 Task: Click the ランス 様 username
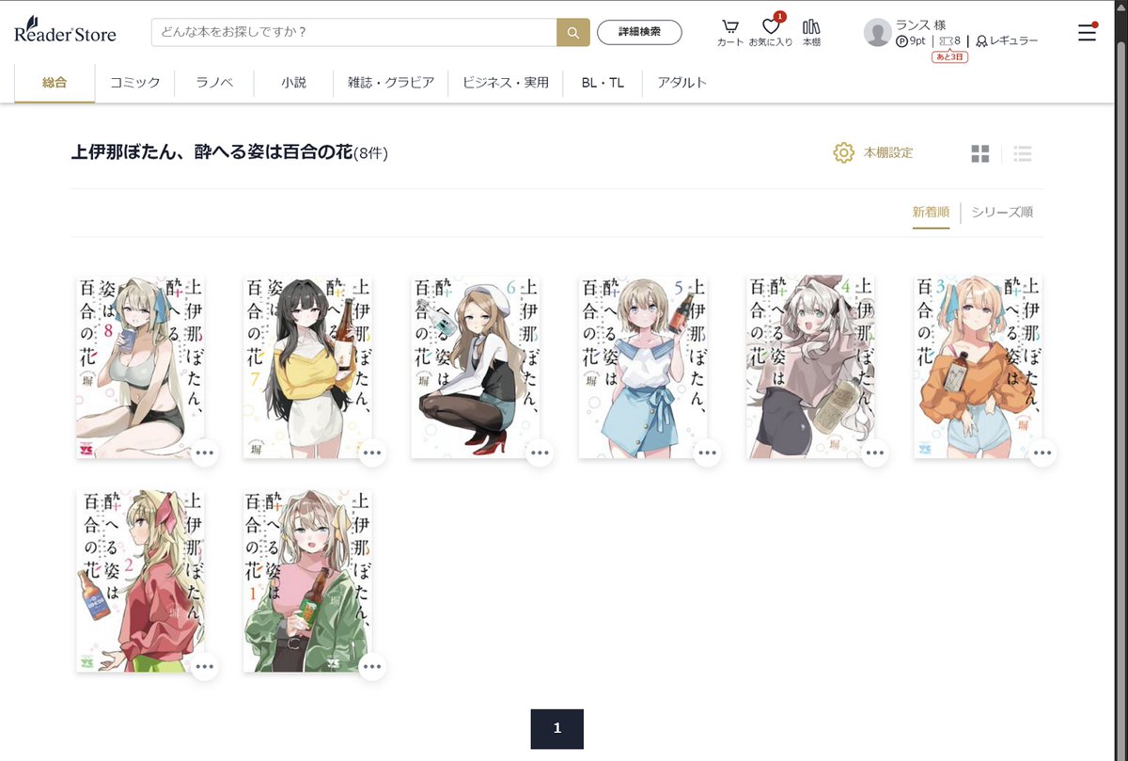tap(922, 24)
